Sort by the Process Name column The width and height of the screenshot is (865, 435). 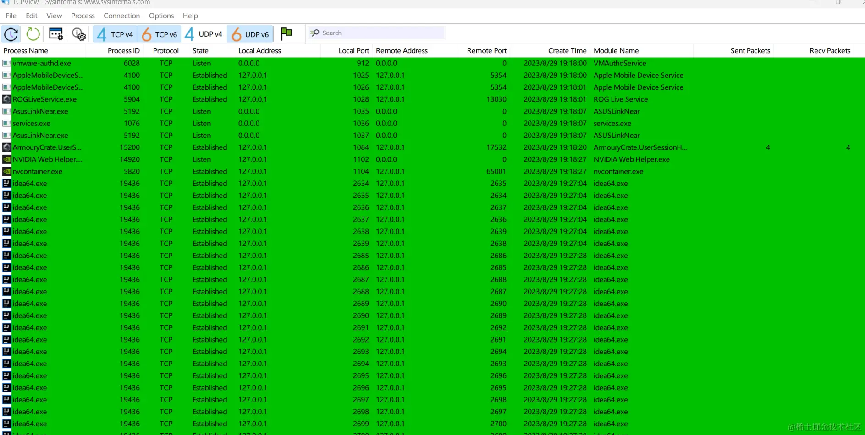pos(26,50)
